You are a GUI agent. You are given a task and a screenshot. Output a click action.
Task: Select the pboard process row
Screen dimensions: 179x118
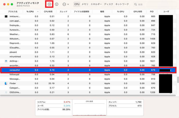[88, 52]
